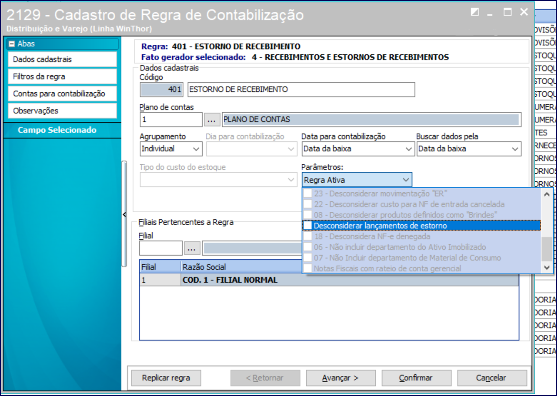Check 08 - Desconsiderar produtos Brindes
The height and width of the screenshot is (396, 557).
[x=308, y=215]
